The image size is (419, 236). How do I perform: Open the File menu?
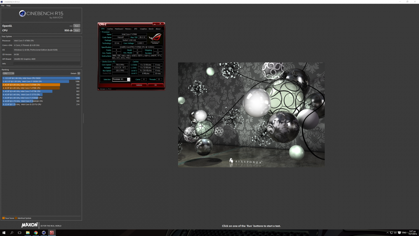point(3,6)
